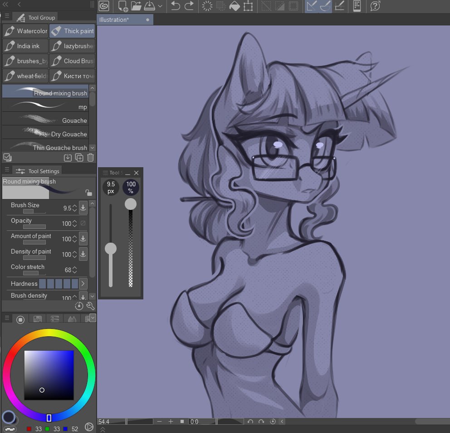Switch color wheel between RGB and HSV
450x433 pixels.
pos(89,427)
